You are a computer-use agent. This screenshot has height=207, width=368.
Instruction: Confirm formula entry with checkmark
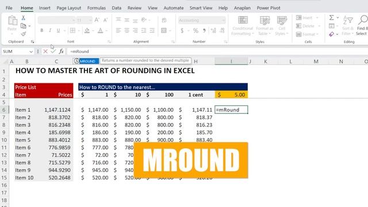coord(53,51)
